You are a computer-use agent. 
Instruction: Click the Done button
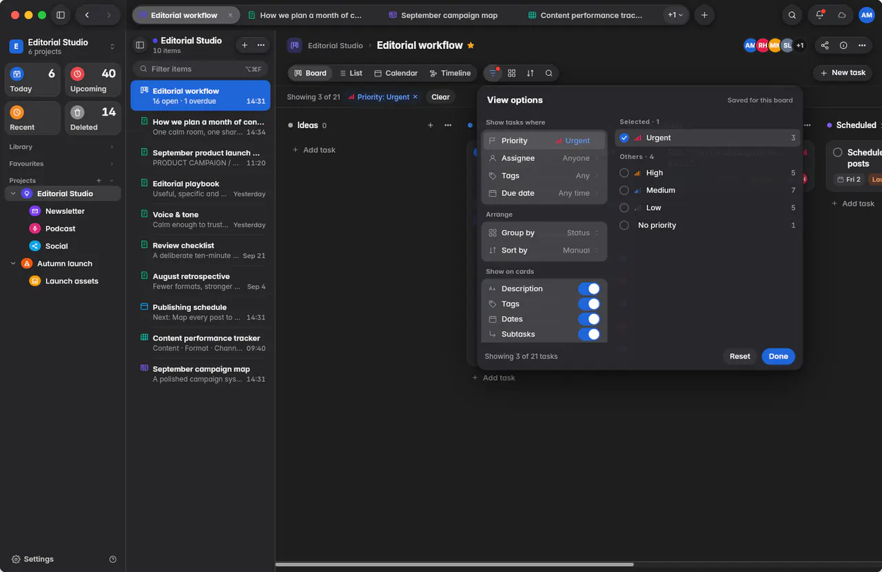click(778, 357)
